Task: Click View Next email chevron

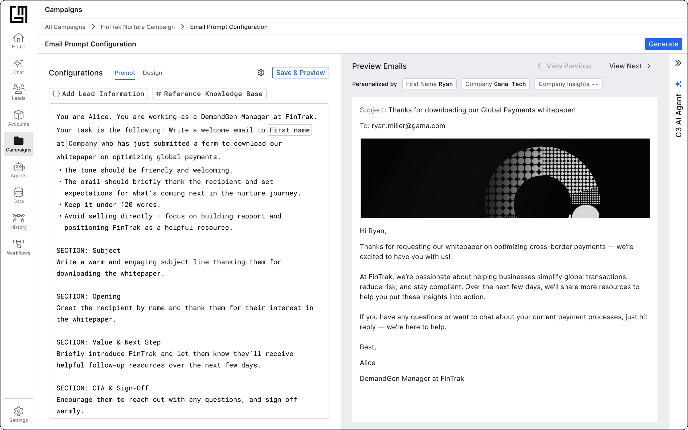Action: coord(649,66)
